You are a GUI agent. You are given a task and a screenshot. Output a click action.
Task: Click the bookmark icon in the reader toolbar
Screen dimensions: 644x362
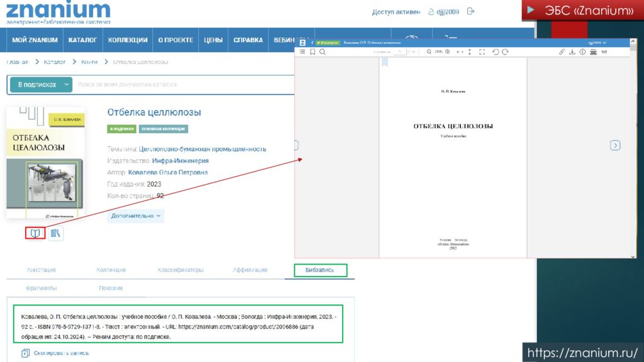tap(313, 52)
